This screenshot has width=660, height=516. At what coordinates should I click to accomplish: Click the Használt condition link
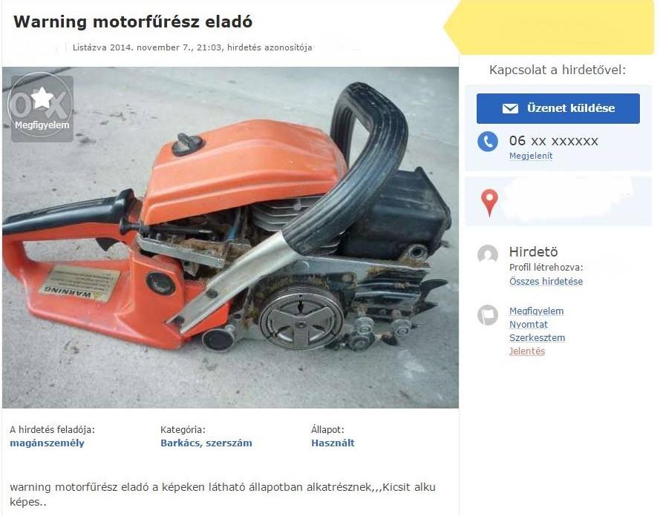(x=333, y=443)
